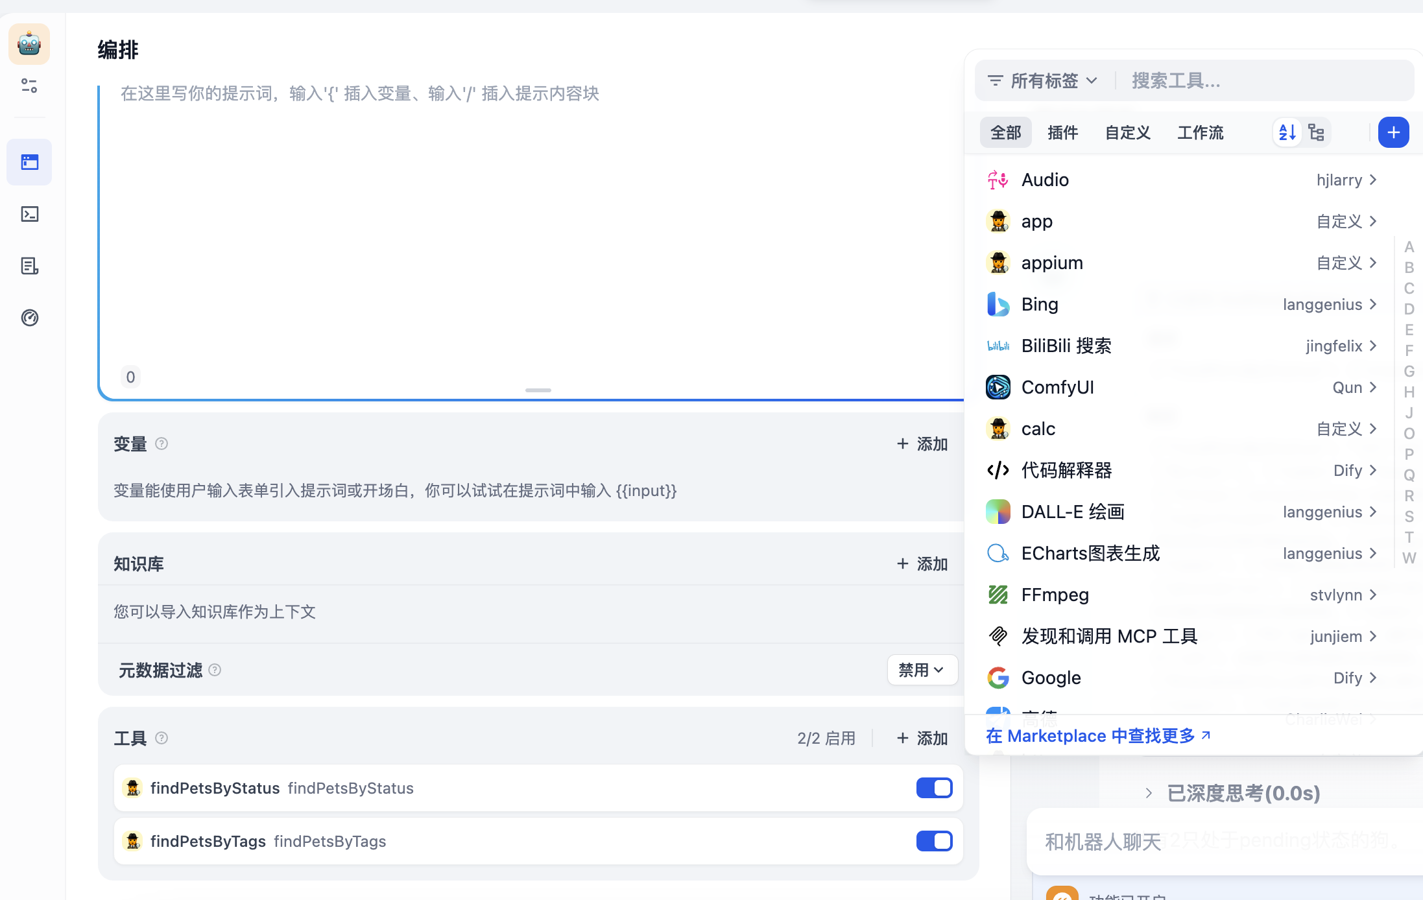Select the 插件 tab in tool picker
The width and height of the screenshot is (1423, 900).
click(1062, 133)
